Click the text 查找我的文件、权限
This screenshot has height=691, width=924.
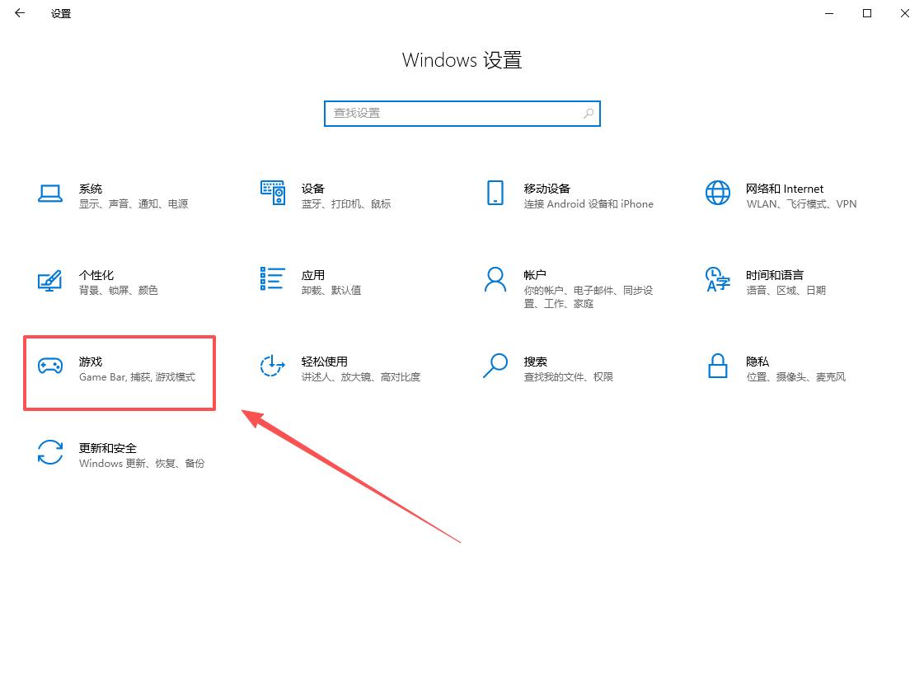568,377
